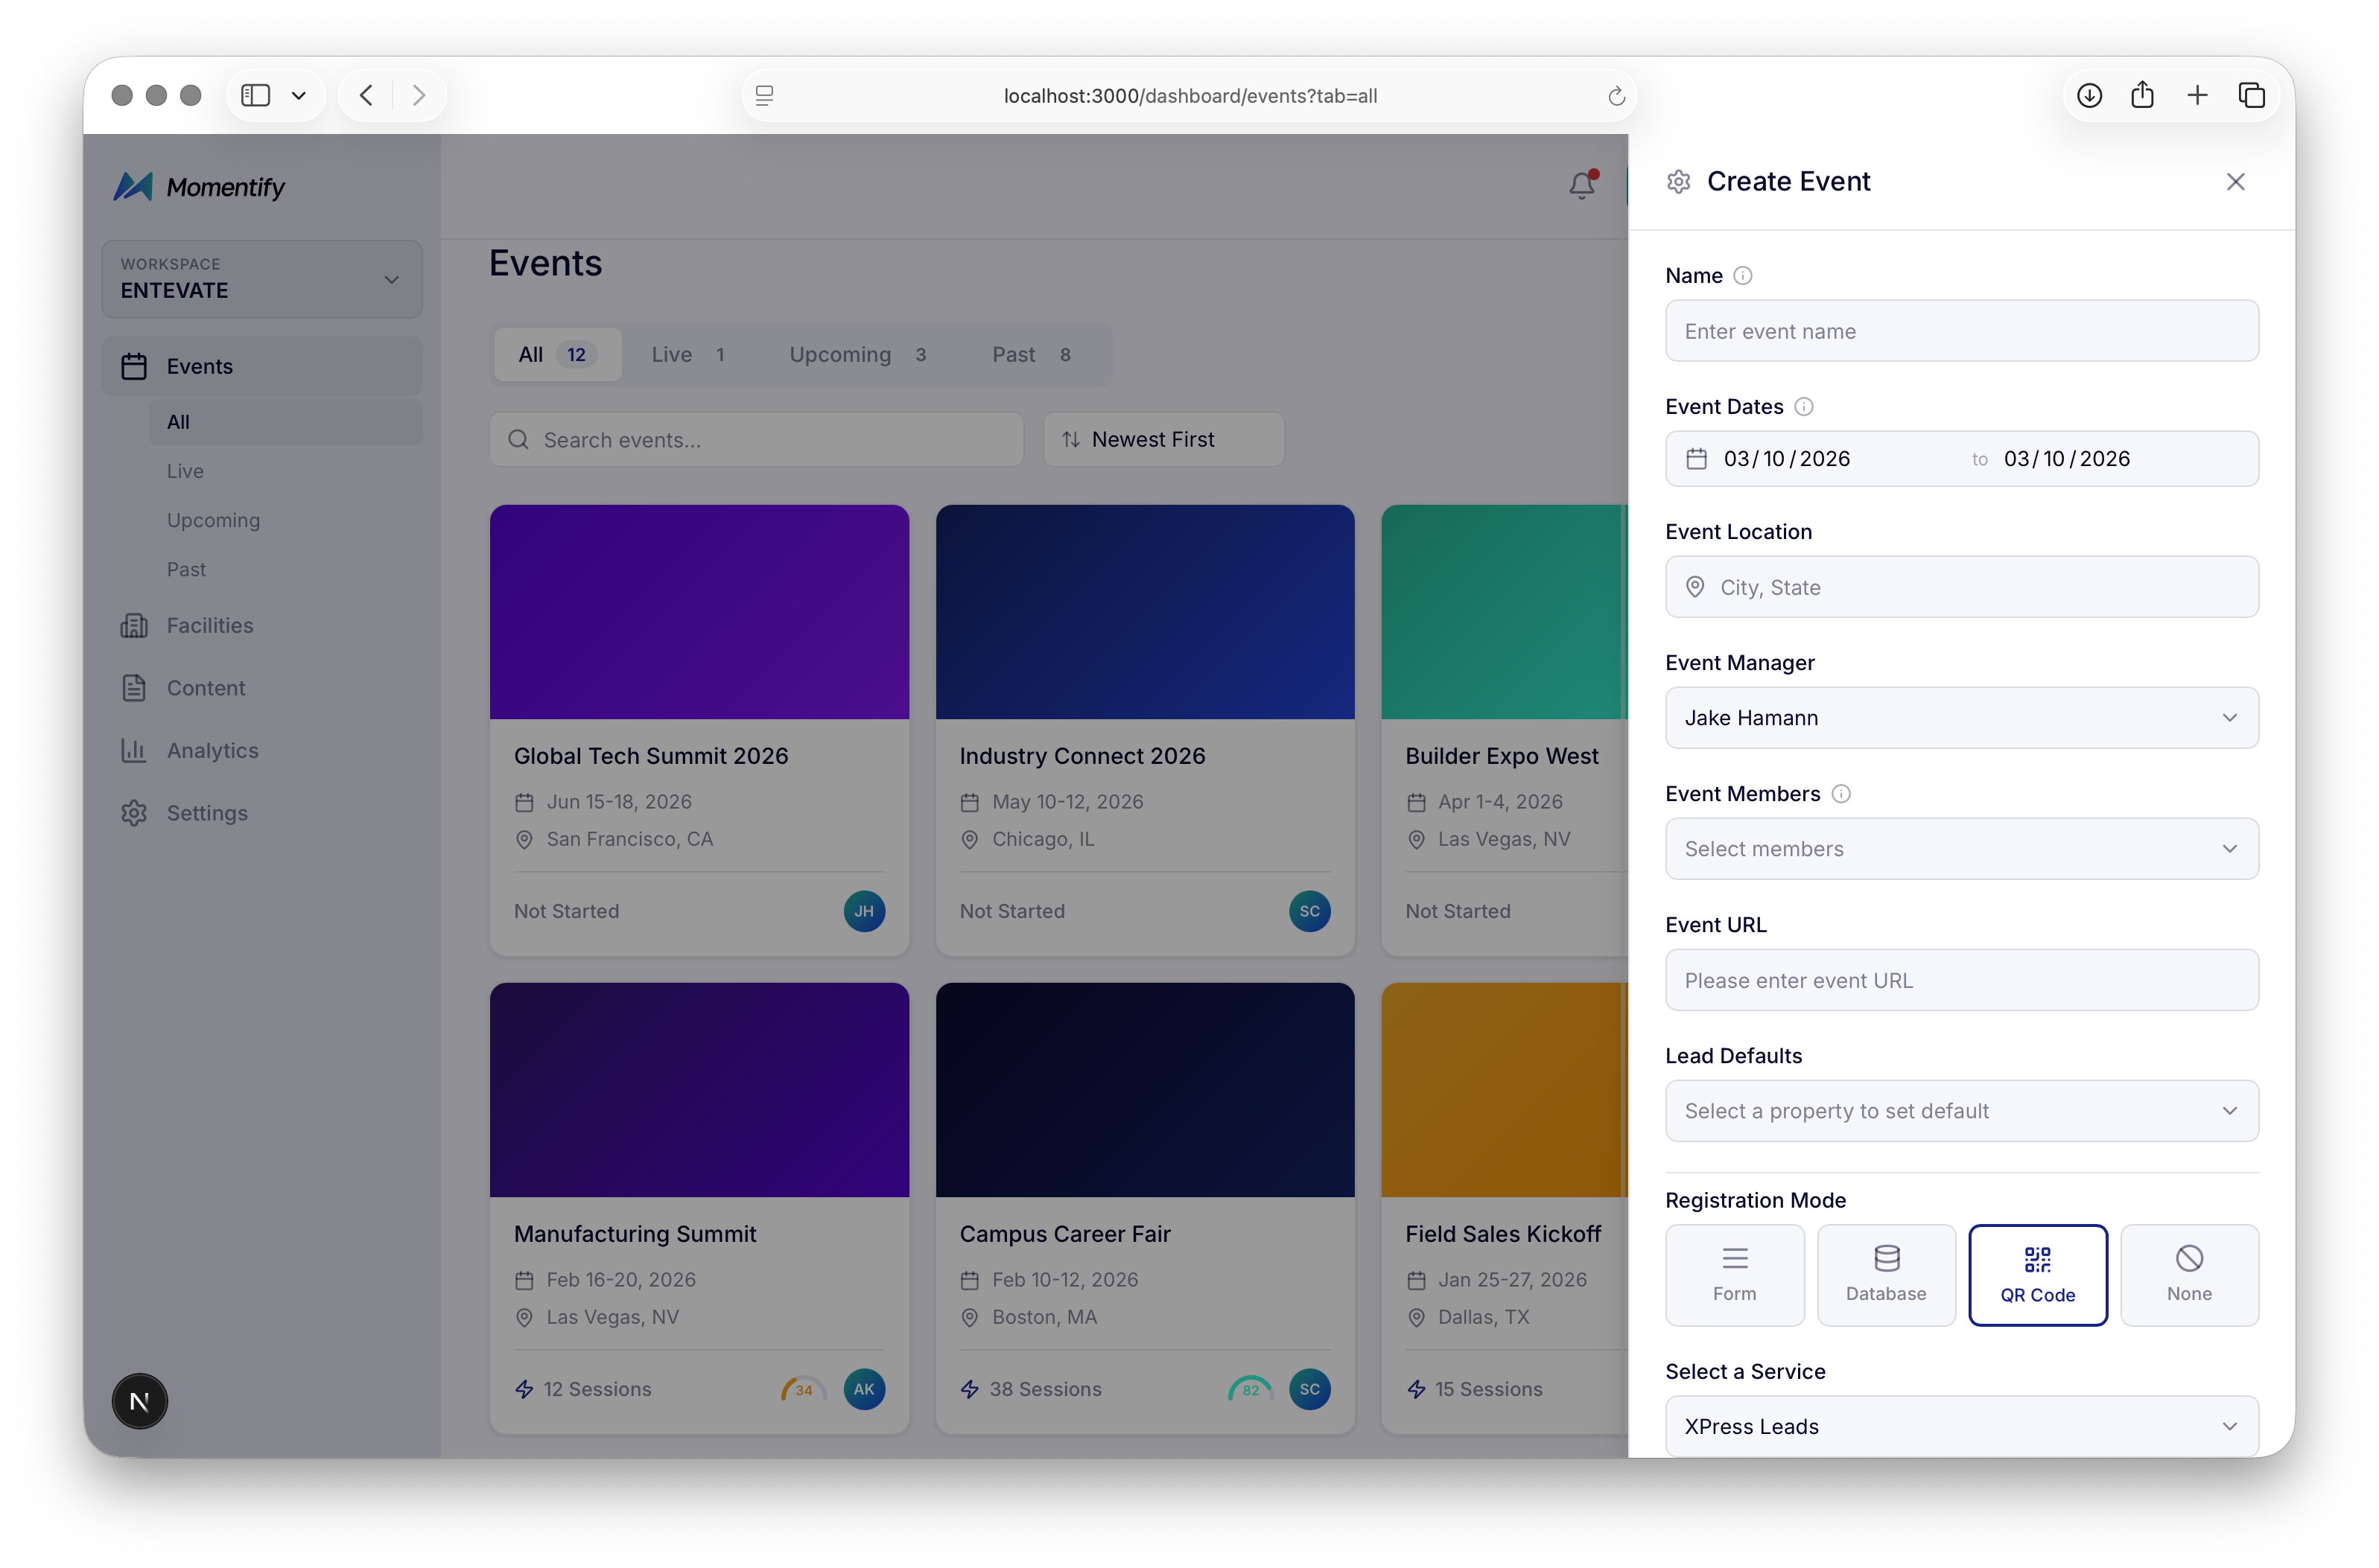Expand the Select members dropdown
The image size is (2379, 1568).
1961,848
